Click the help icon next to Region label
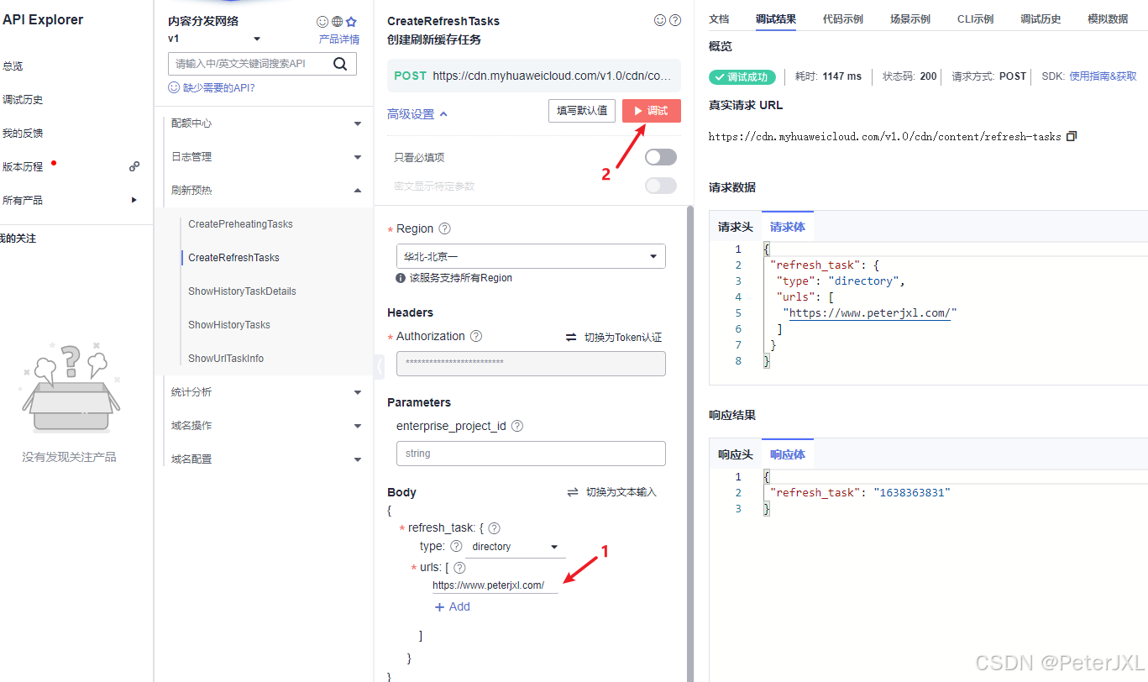 point(445,228)
